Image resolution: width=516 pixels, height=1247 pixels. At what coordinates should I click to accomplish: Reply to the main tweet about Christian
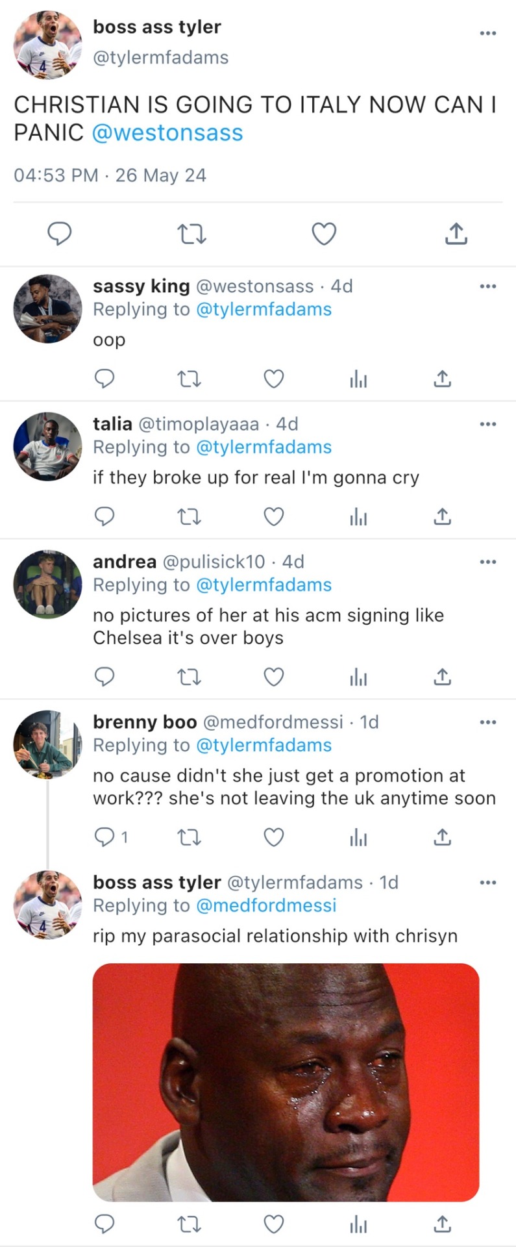point(60,233)
